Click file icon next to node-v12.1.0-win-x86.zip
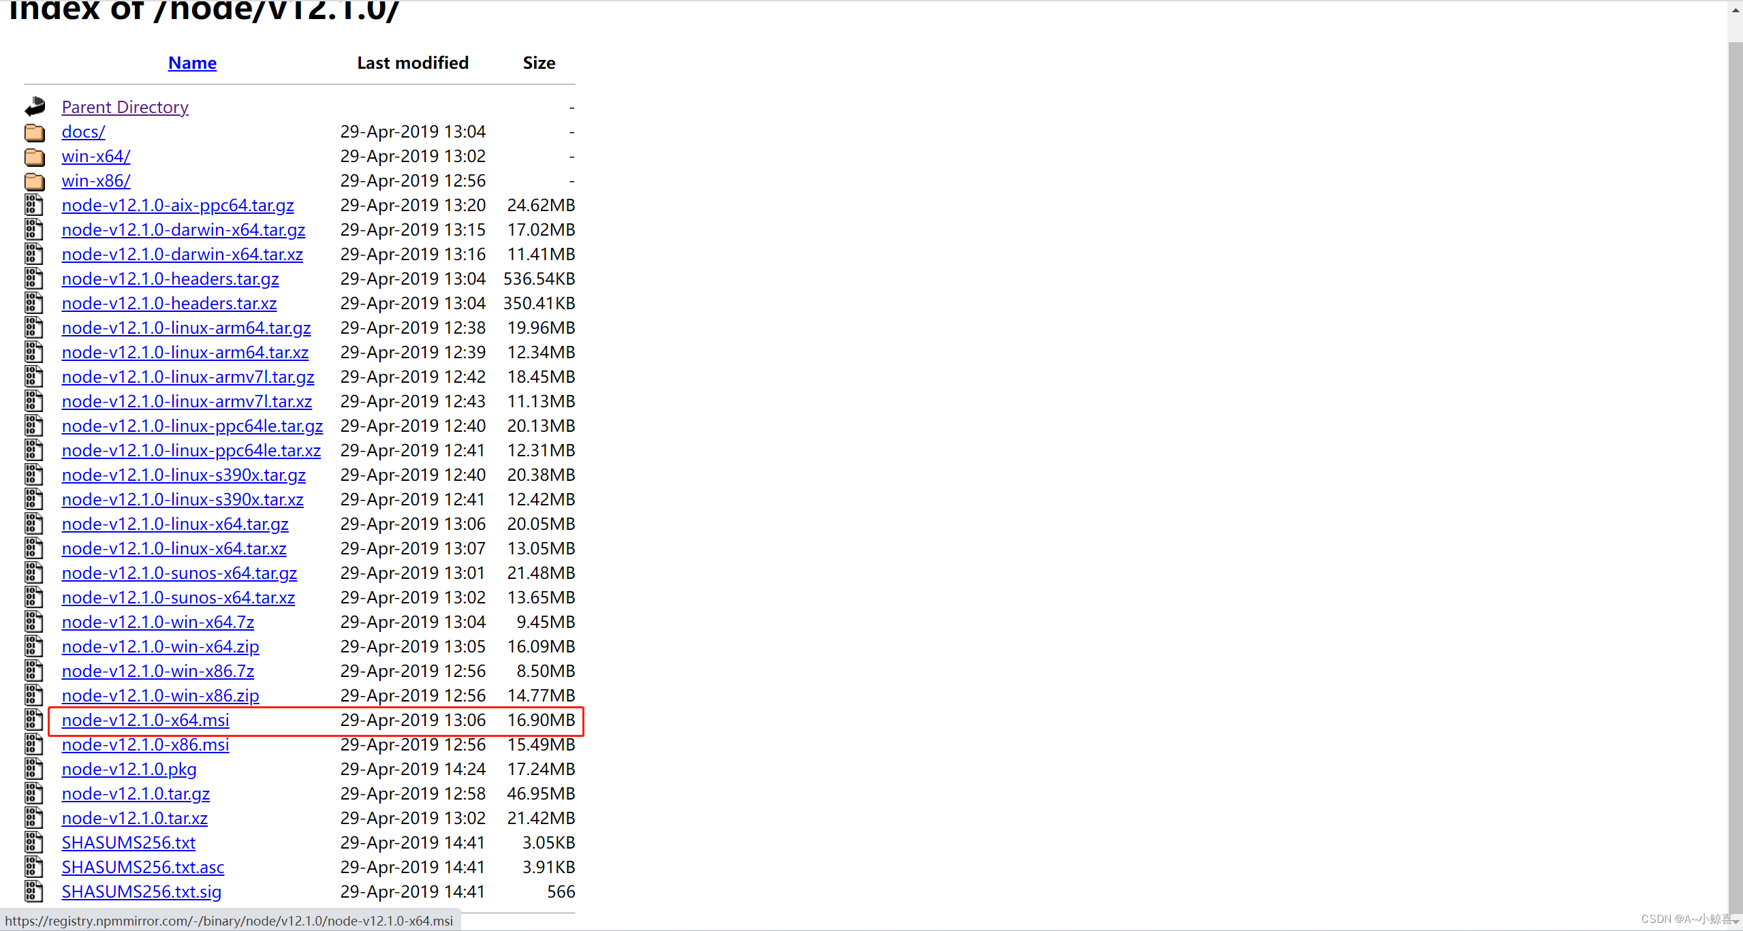1743x931 pixels. tap(34, 695)
